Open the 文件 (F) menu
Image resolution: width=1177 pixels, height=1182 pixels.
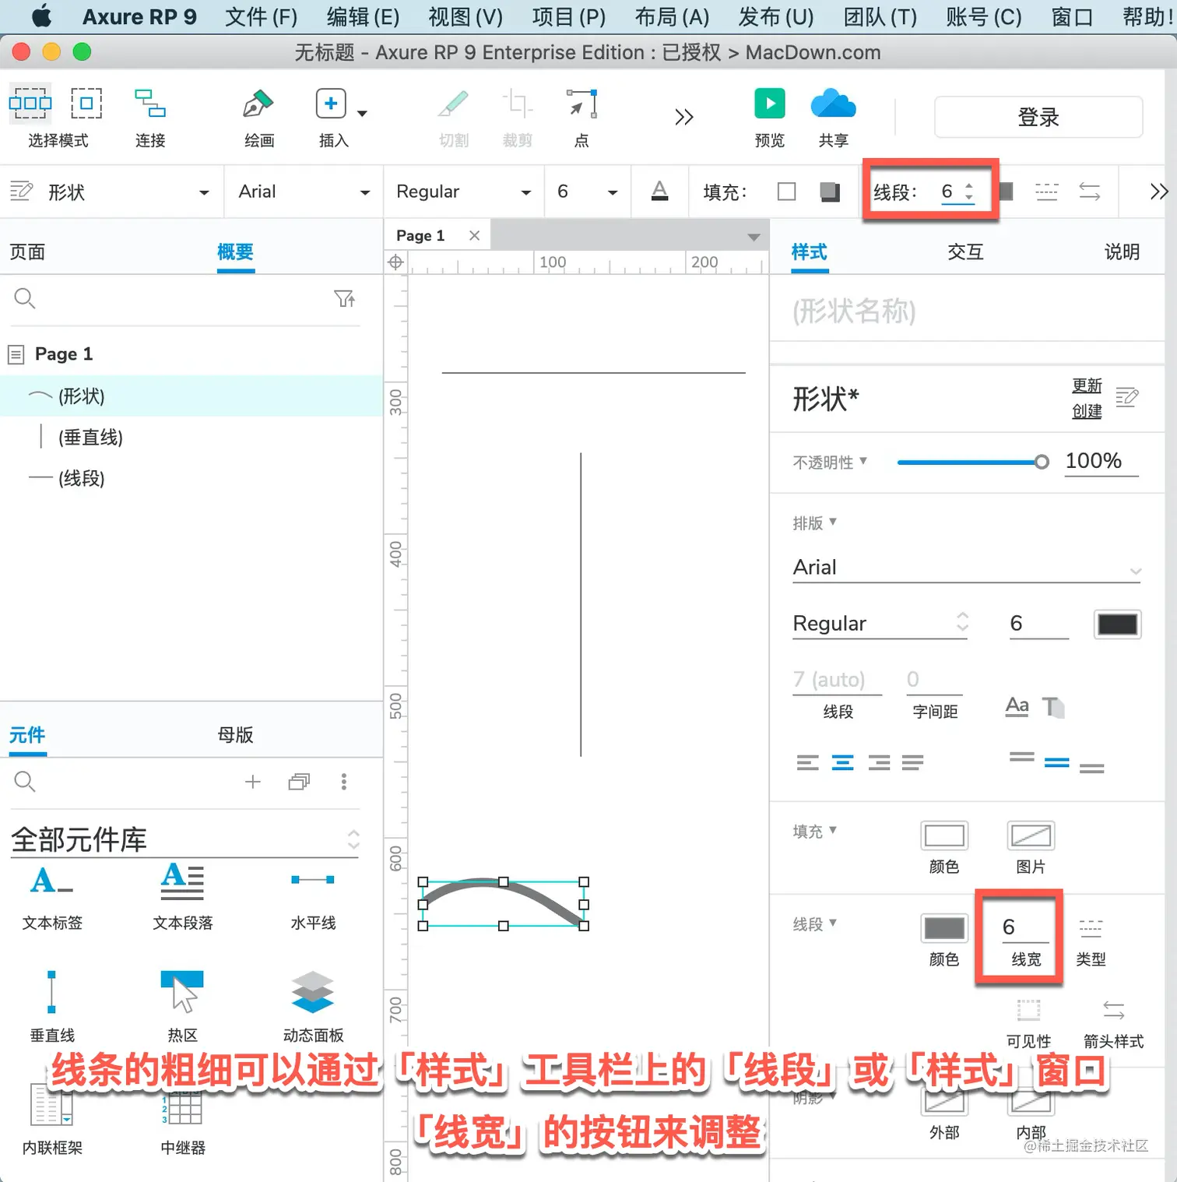pos(262,16)
